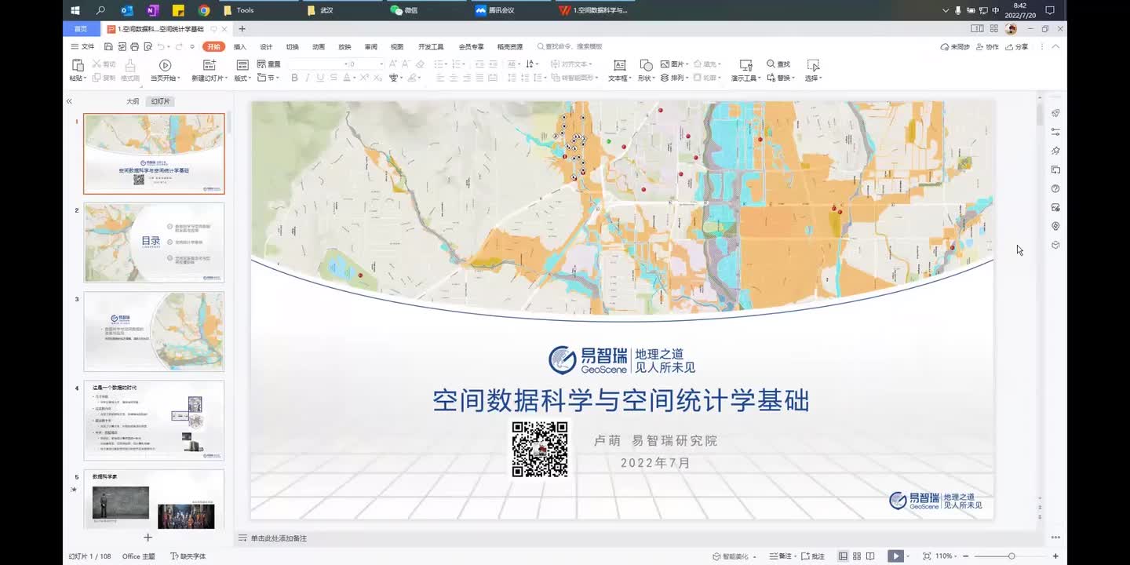Image resolution: width=1130 pixels, height=565 pixels.
Task: Click the Text Box (文本框) icon
Action: point(619,65)
